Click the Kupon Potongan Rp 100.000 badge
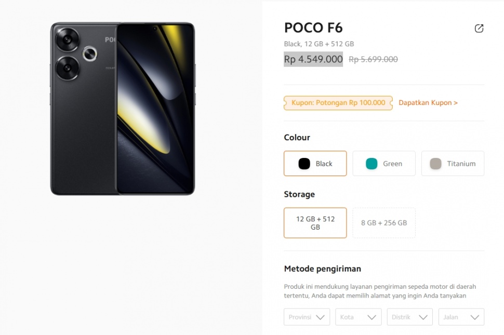The image size is (504, 335). coord(338,103)
